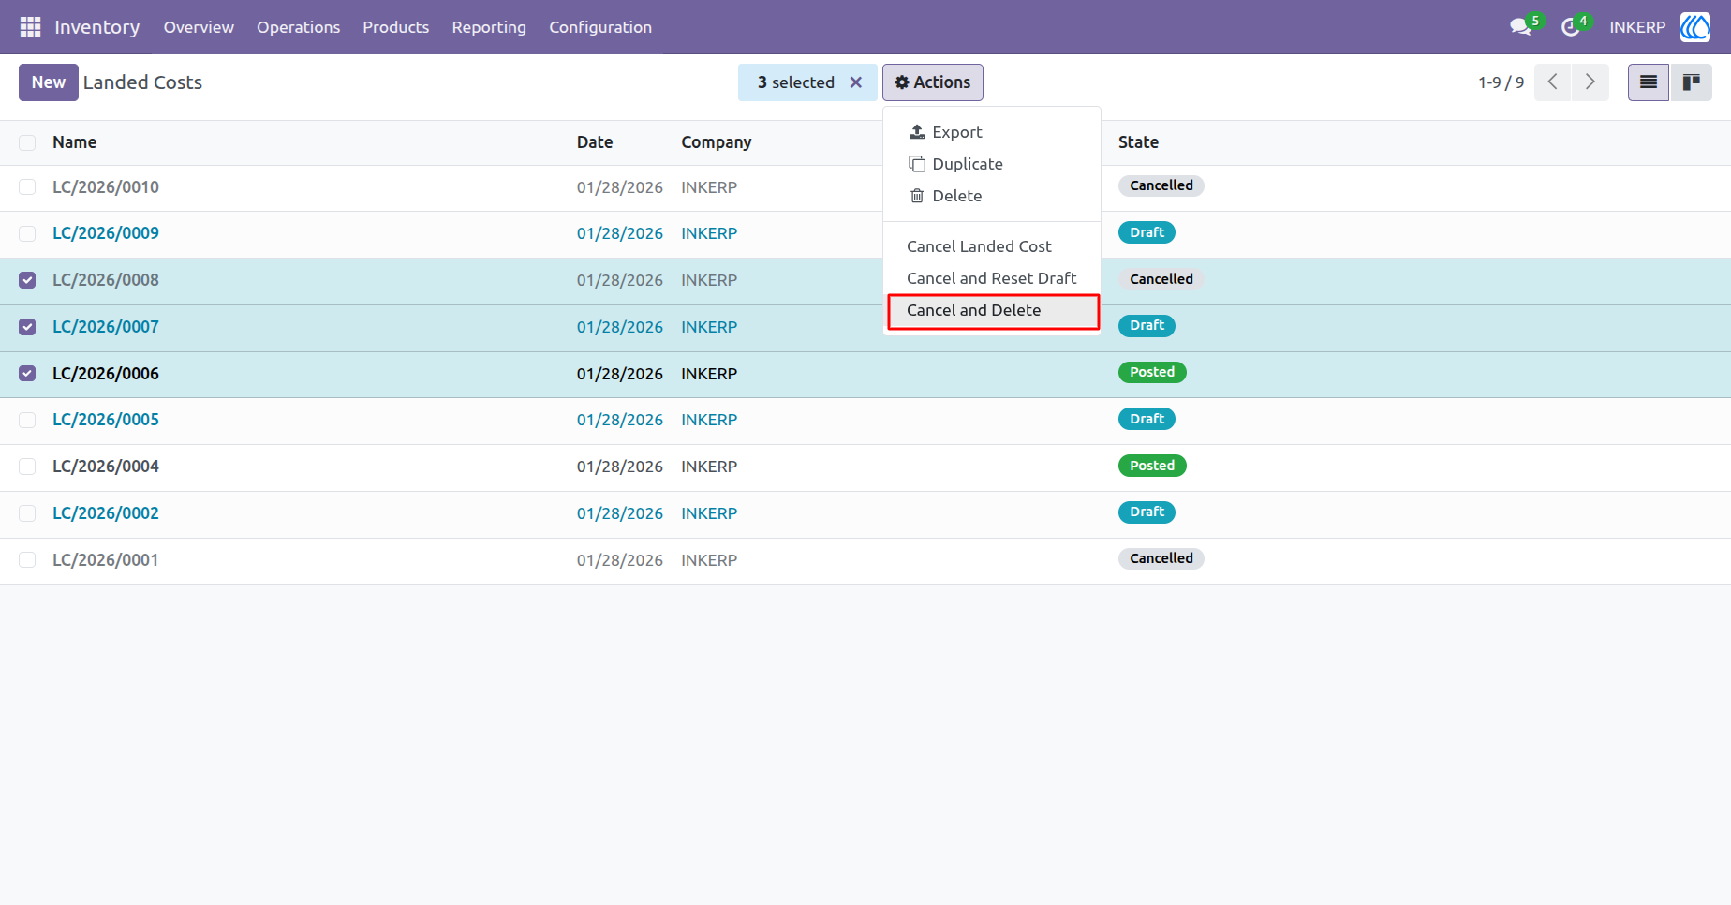Open the Reporting menu
1731x905 pixels.
click(x=489, y=27)
